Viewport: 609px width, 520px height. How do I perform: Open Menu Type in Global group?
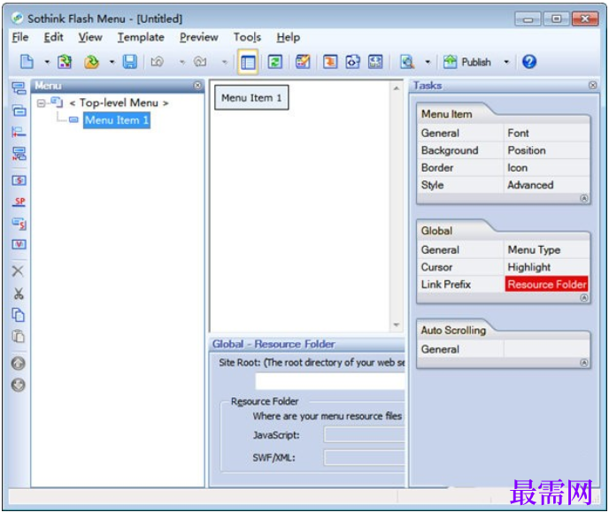534,250
